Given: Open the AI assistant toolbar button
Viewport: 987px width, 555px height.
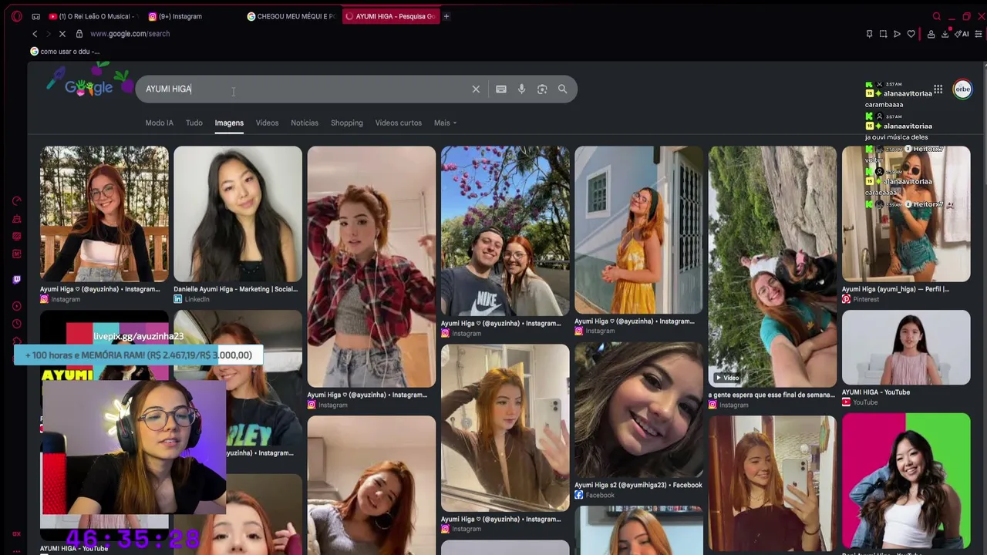Looking at the screenshot, I should (x=962, y=34).
